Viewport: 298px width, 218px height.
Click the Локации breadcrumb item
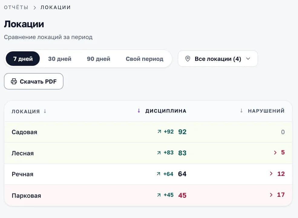(x=55, y=8)
